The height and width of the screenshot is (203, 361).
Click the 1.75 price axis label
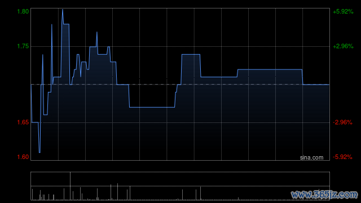[x=23, y=46]
